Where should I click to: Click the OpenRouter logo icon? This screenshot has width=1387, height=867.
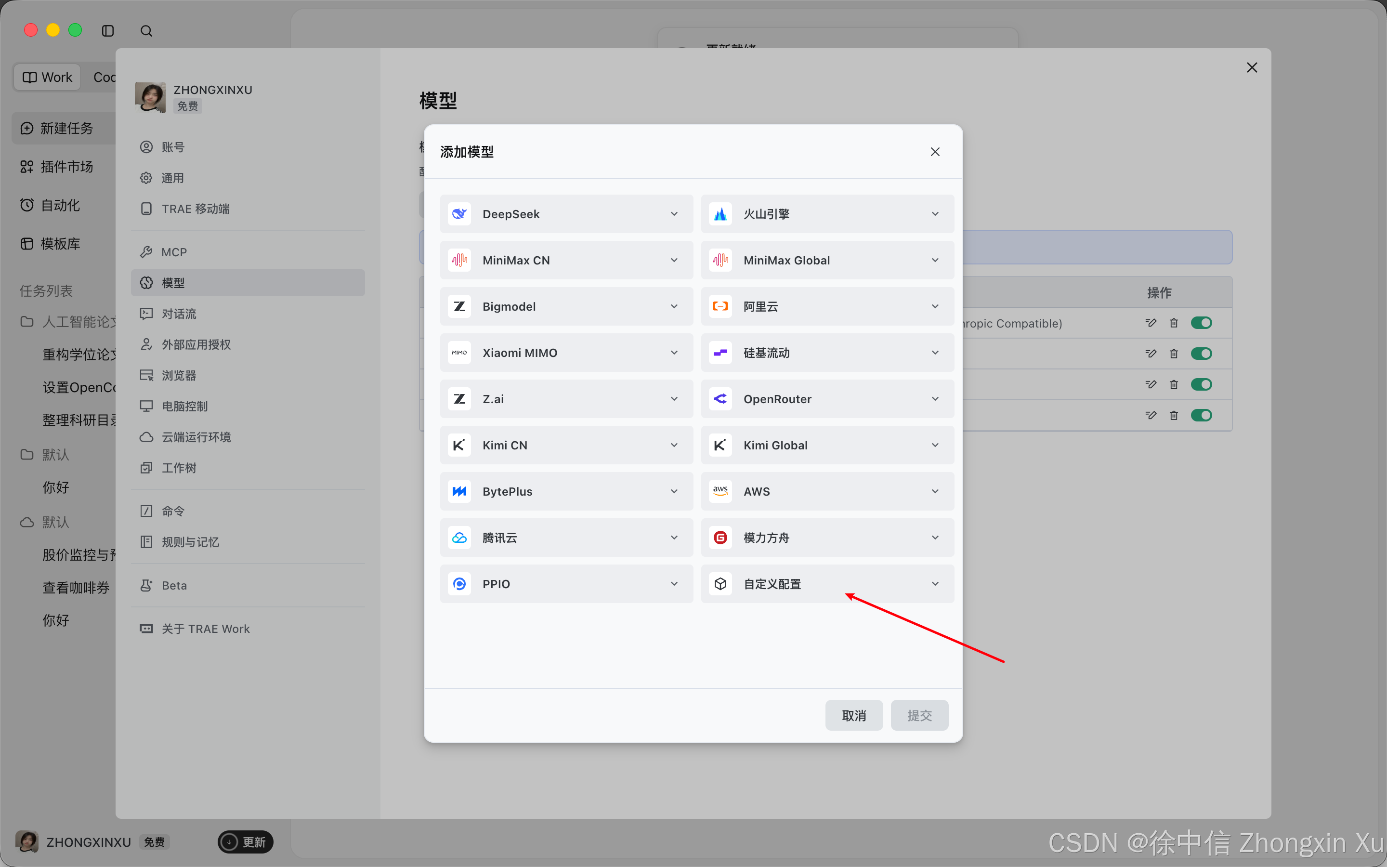[720, 399]
